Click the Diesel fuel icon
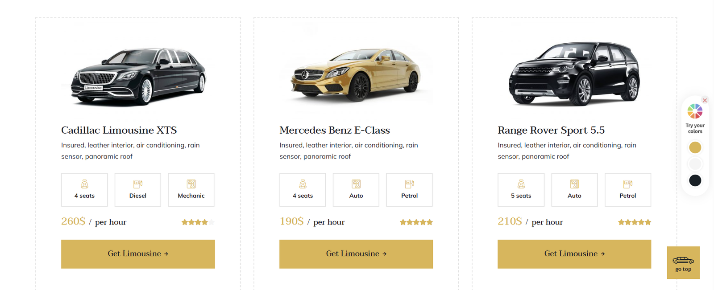714x290 pixels. tap(138, 184)
